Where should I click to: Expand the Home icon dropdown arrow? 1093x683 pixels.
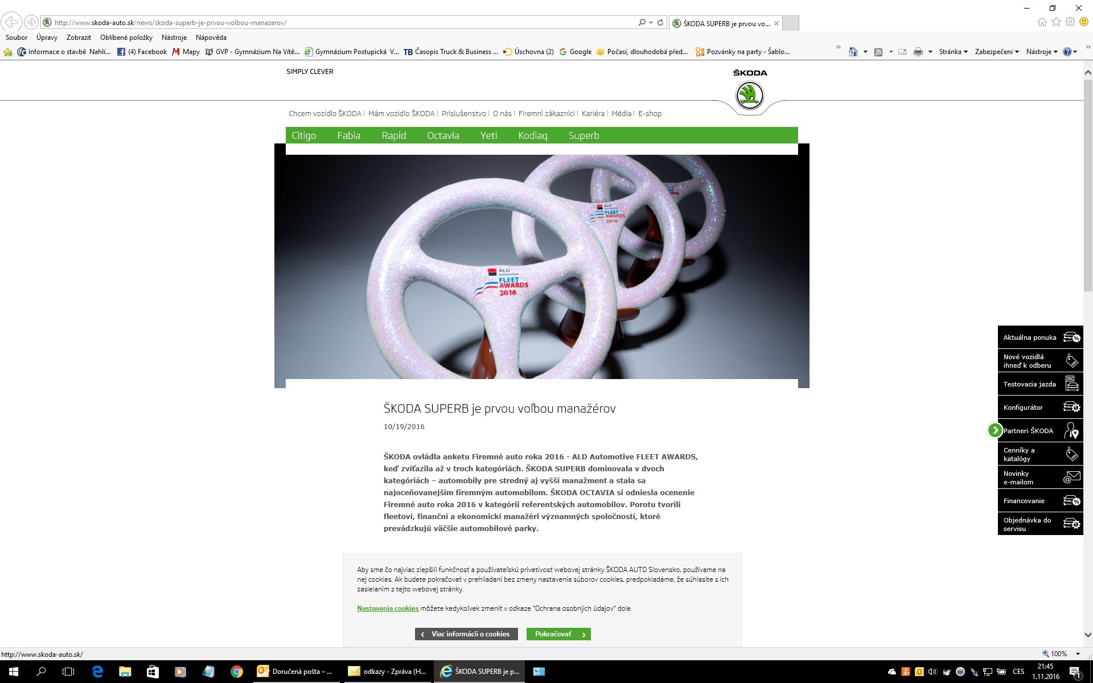coord(865,52)
